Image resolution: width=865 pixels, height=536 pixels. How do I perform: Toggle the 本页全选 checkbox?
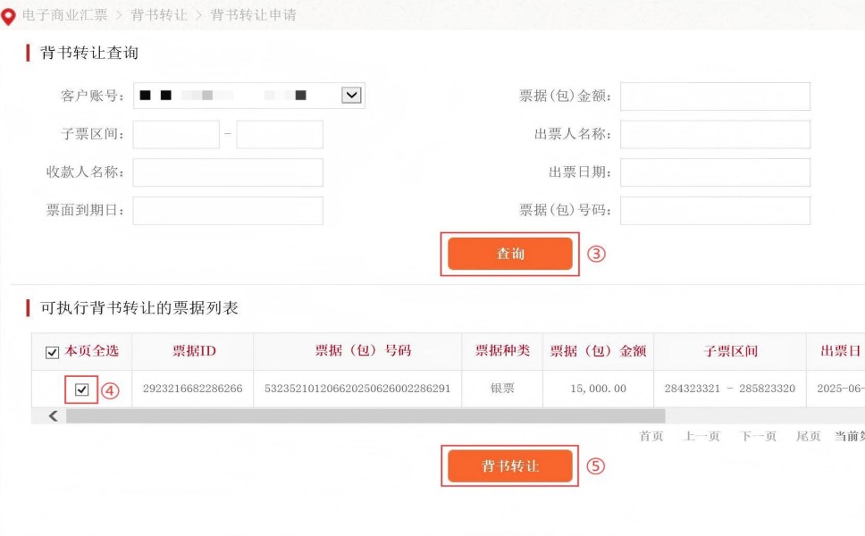52,352
